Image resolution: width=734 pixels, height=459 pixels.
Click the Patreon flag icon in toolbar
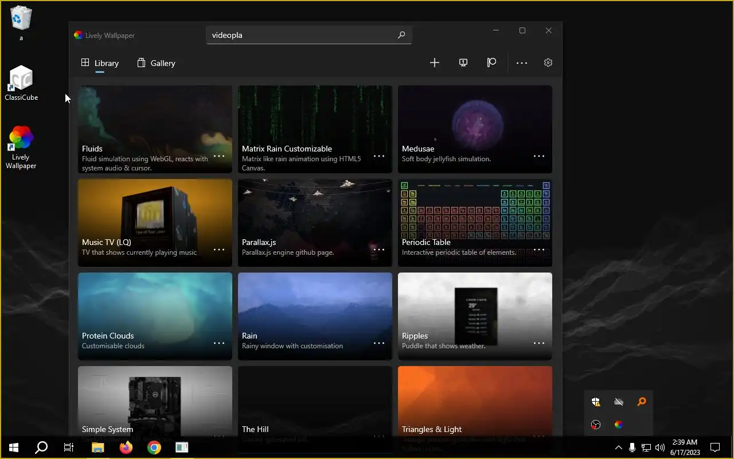pos(491,63)
